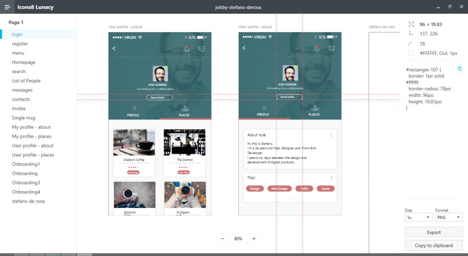The image size is (468, 256).
Task: Click Copy to clipboard button
Action: coord(434,245)
